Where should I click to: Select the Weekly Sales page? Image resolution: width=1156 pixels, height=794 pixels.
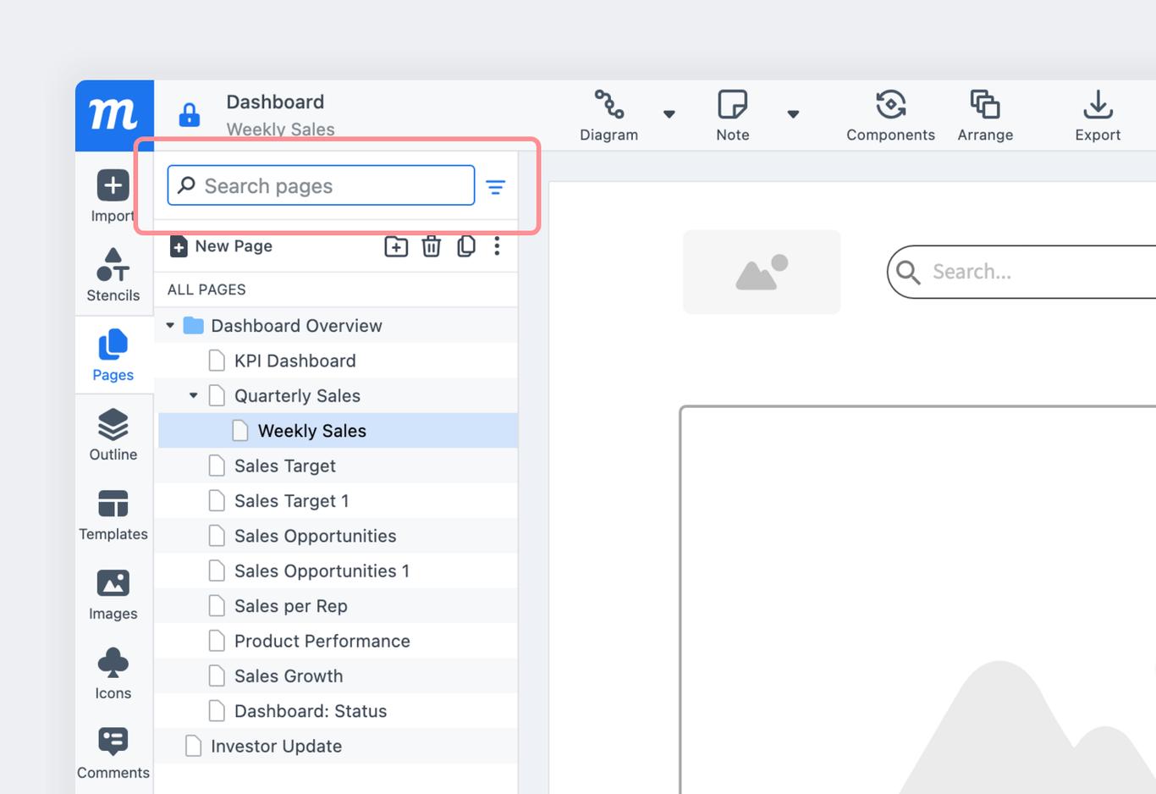pos(338,431)
